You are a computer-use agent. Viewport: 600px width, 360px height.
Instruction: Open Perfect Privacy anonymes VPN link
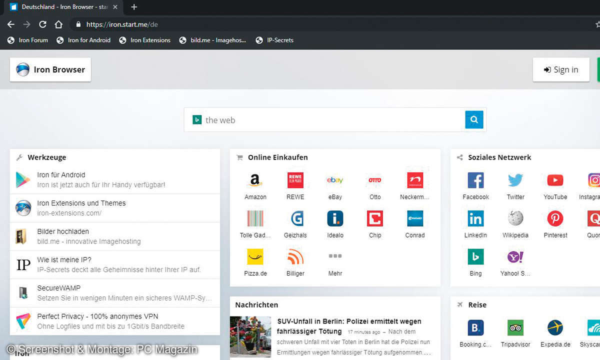(x=115, y=321)
